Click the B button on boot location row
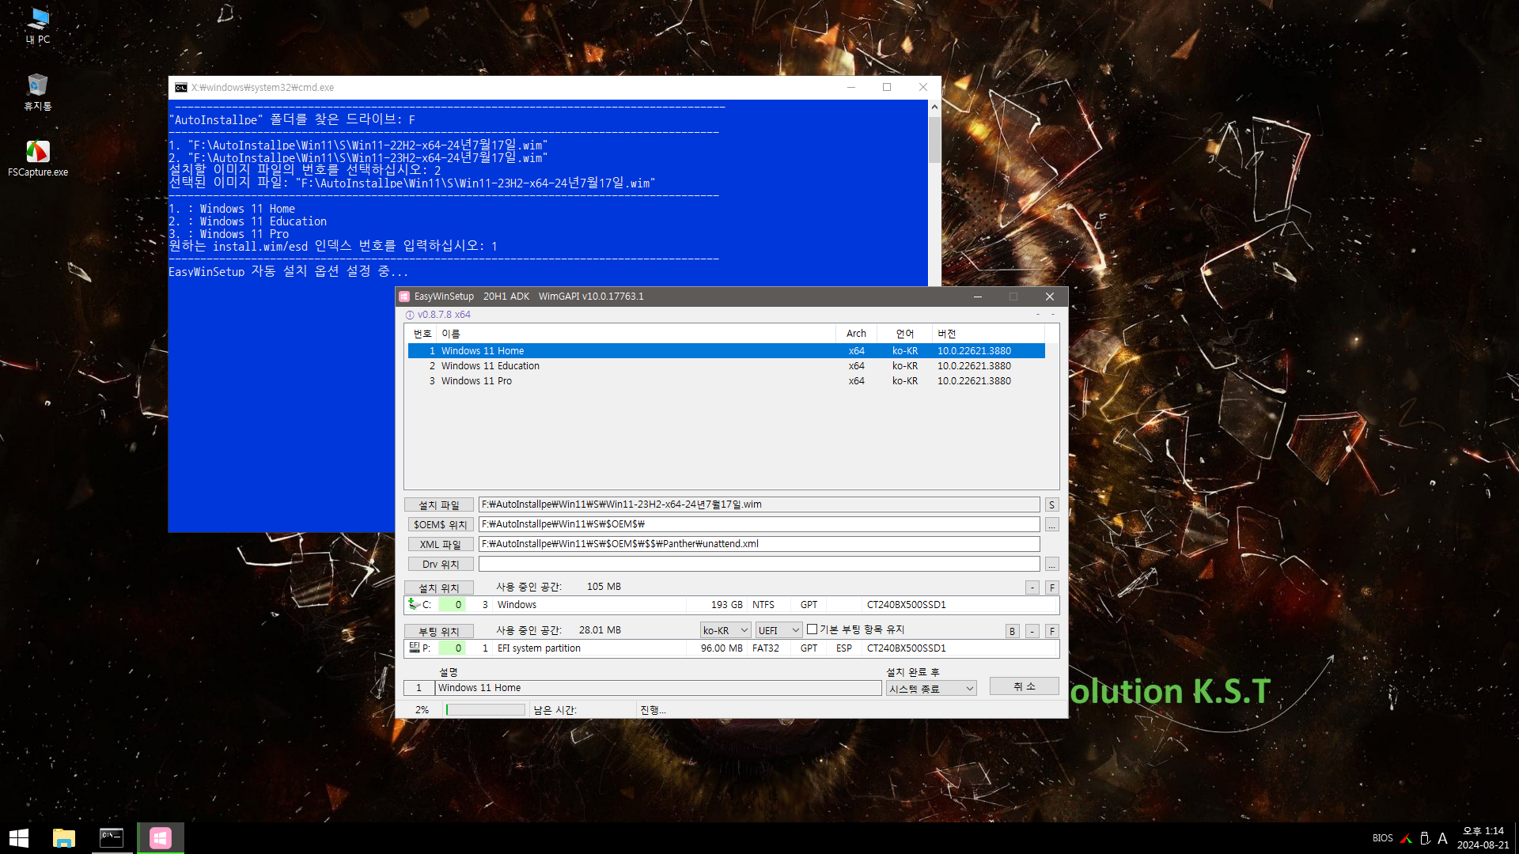This screenshot has width=1519, height=854. click(1012, 631)
